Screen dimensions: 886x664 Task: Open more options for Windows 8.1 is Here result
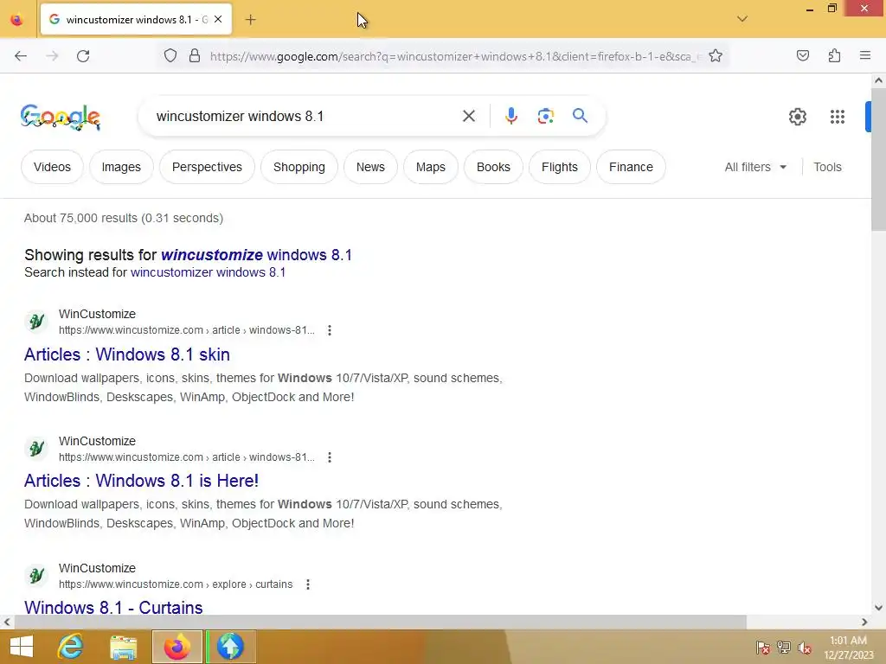(x=330, y=457)
